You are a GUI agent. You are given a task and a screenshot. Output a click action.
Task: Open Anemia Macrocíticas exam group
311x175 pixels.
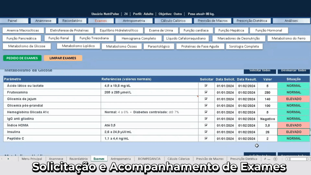(x=23, y=30)
